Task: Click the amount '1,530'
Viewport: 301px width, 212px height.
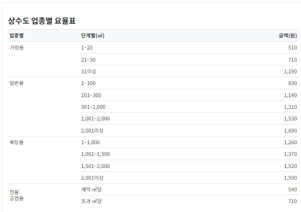Action: [x=290, y=118]
